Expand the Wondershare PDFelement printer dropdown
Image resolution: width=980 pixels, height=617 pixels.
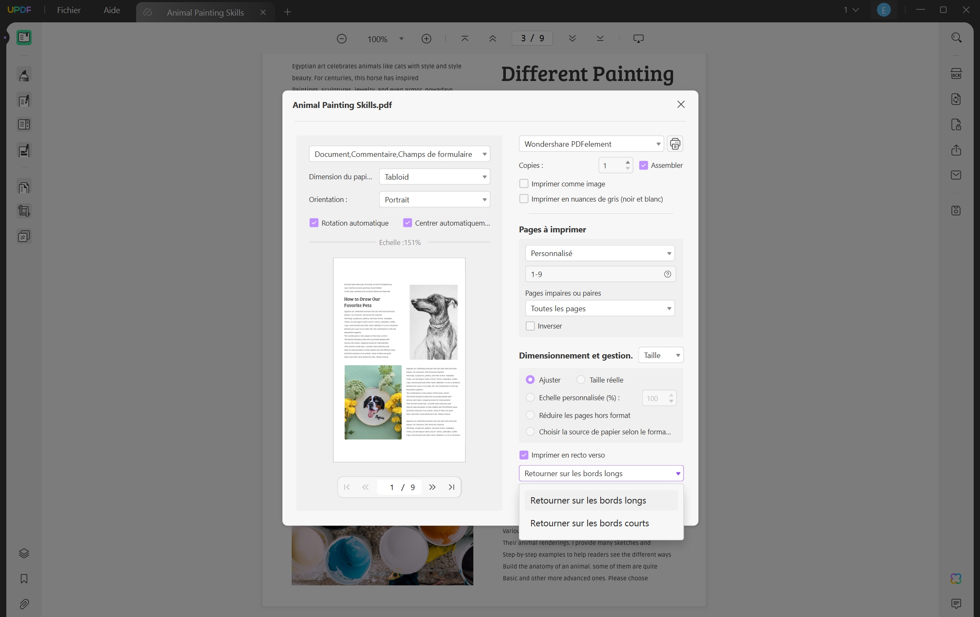coord(591,144)
